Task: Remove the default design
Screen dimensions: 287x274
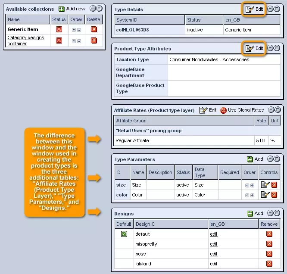Action: point(269,234)
